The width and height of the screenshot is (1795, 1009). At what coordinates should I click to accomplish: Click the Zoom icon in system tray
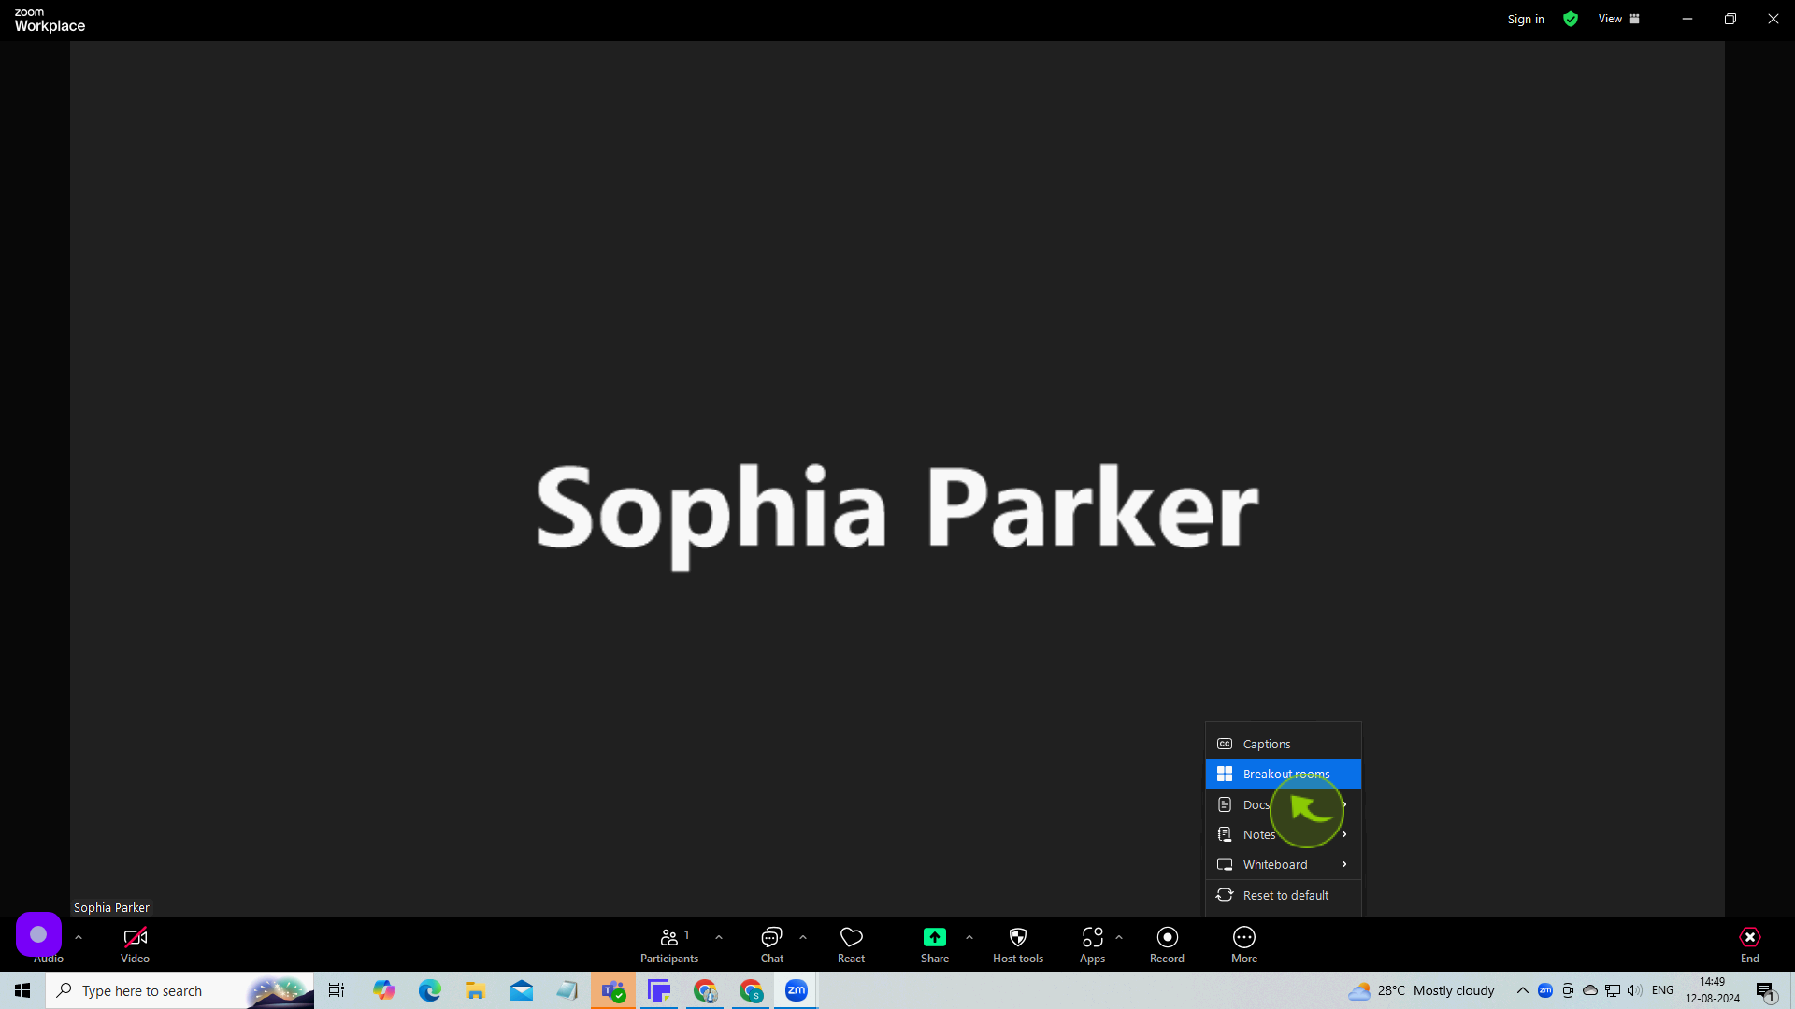1545,990
